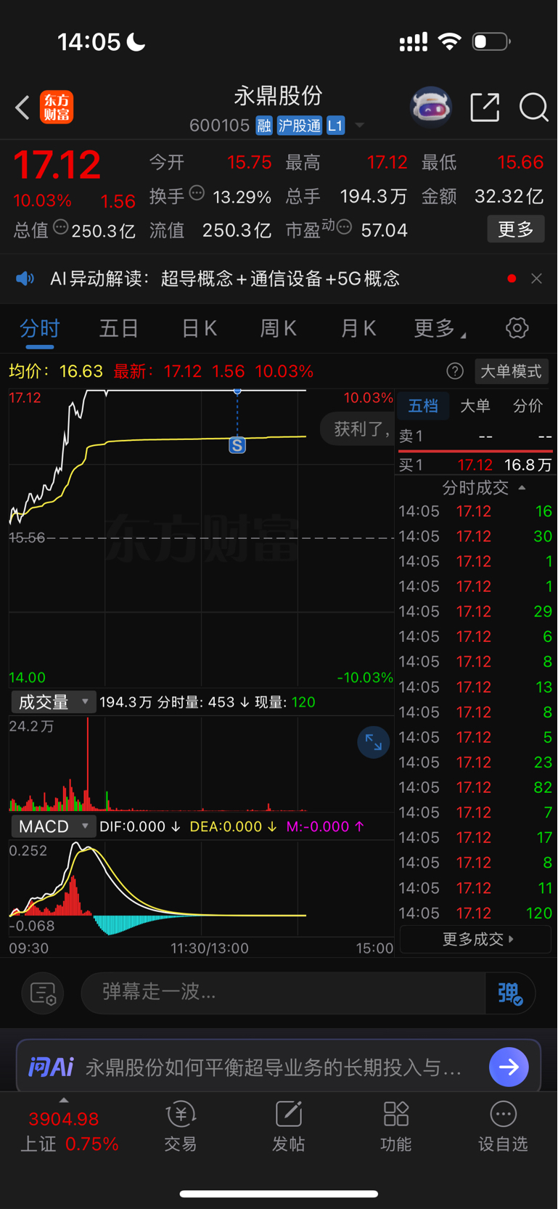The height and width of the screenshot is (1209, 558).
Task: Tap the speaker icon in AI异动解读
Action: point(25,279)
